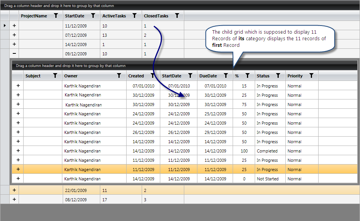The image size is (360, 221).
Task: Sort by ProjectName column header
Action: click(34, 16)
